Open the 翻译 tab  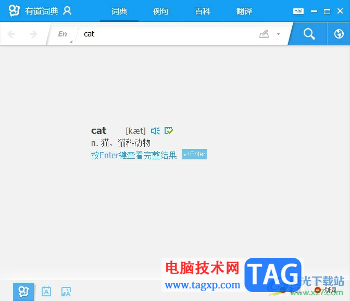coord(244,11)
